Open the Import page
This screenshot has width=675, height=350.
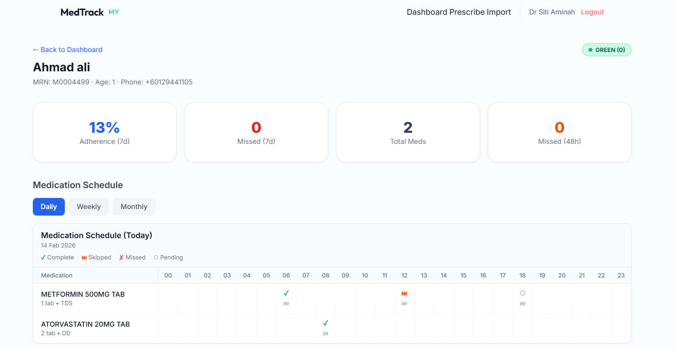coord(499,12)
